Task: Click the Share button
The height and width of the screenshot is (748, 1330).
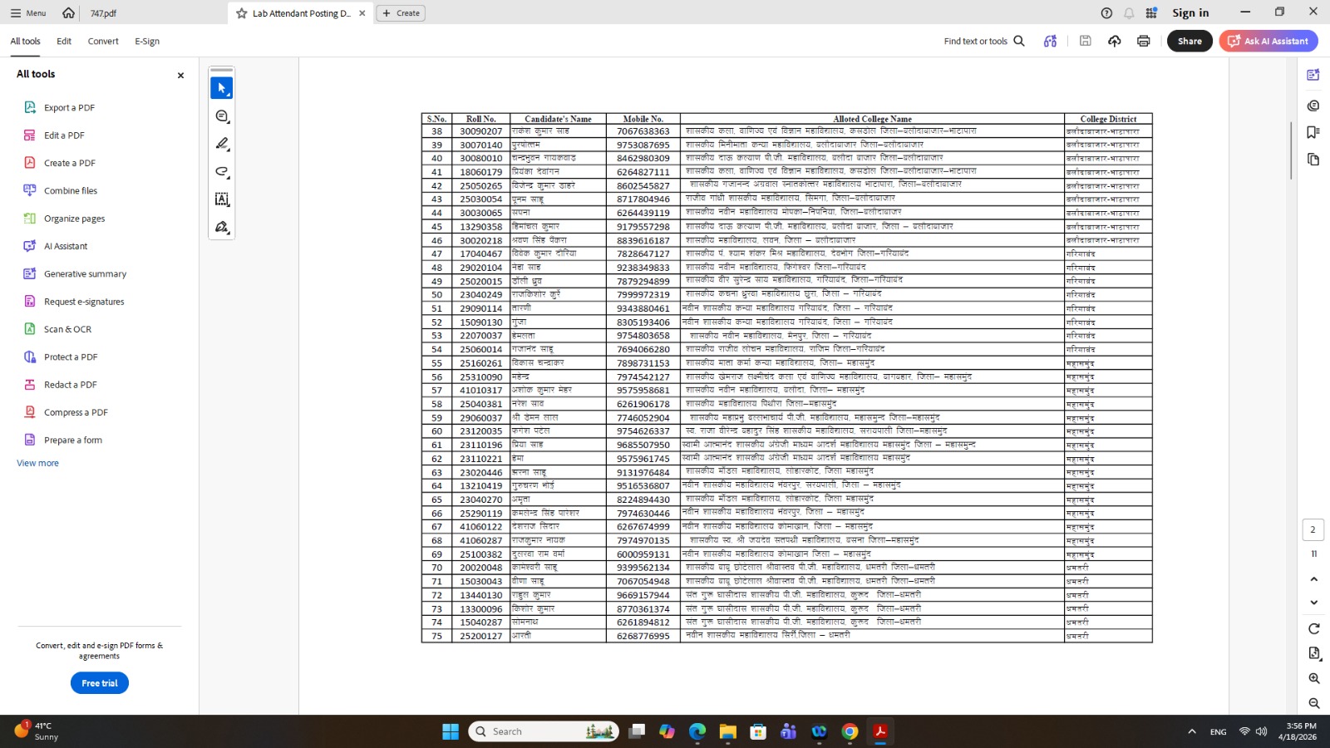Action: tap(1190, 41)
